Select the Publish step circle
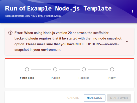The height and width of the screenshot is (103, 137). pyautogui.click(x=55, y=69)
